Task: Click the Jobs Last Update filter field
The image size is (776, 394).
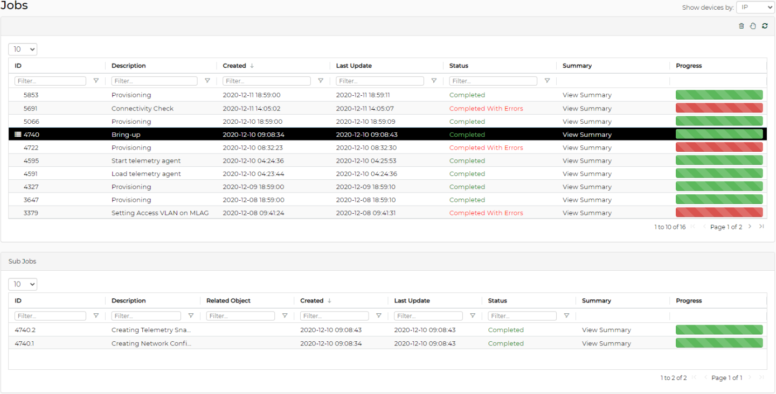Action: [x=380, y=81]
